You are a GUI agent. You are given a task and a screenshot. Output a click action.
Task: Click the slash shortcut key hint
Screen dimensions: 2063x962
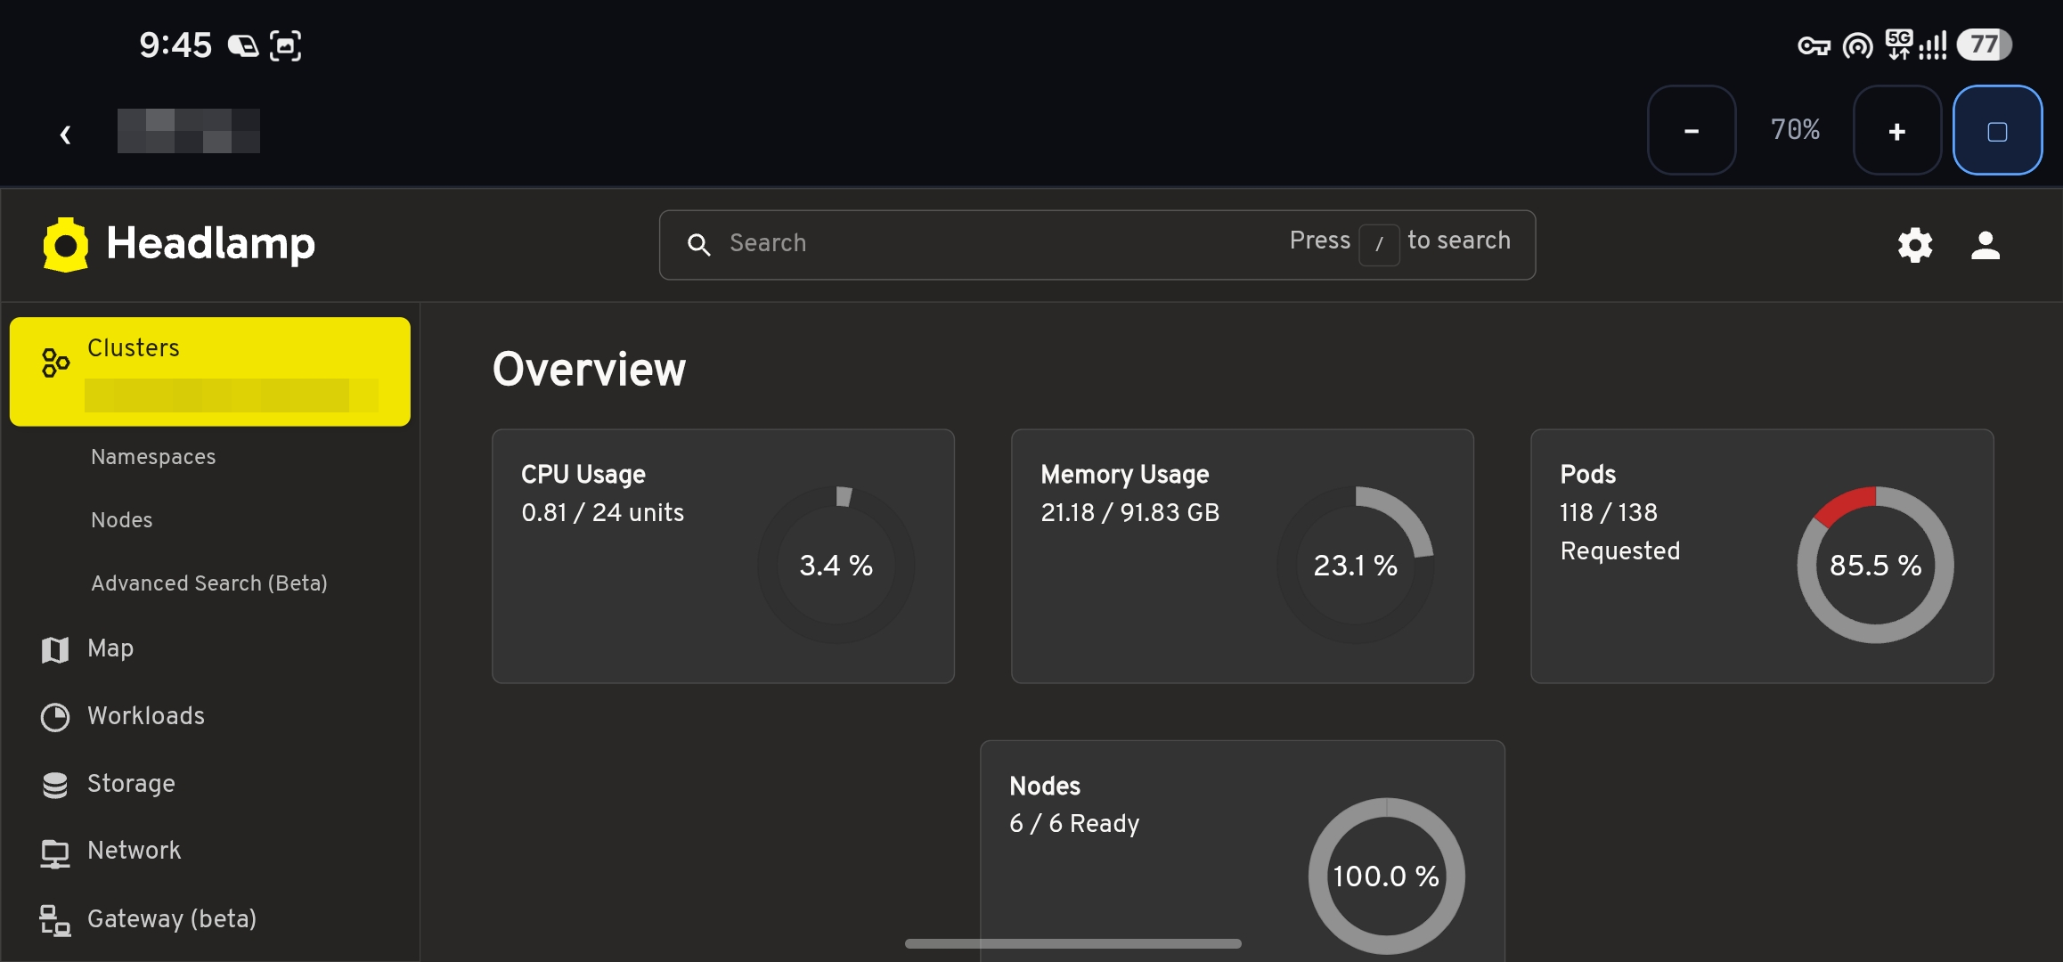point(1379,244)
